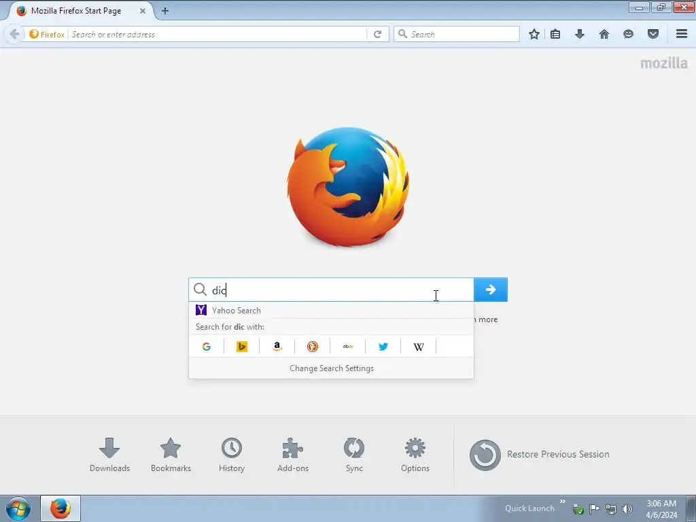Reload the current page

(x=377, y=34)
